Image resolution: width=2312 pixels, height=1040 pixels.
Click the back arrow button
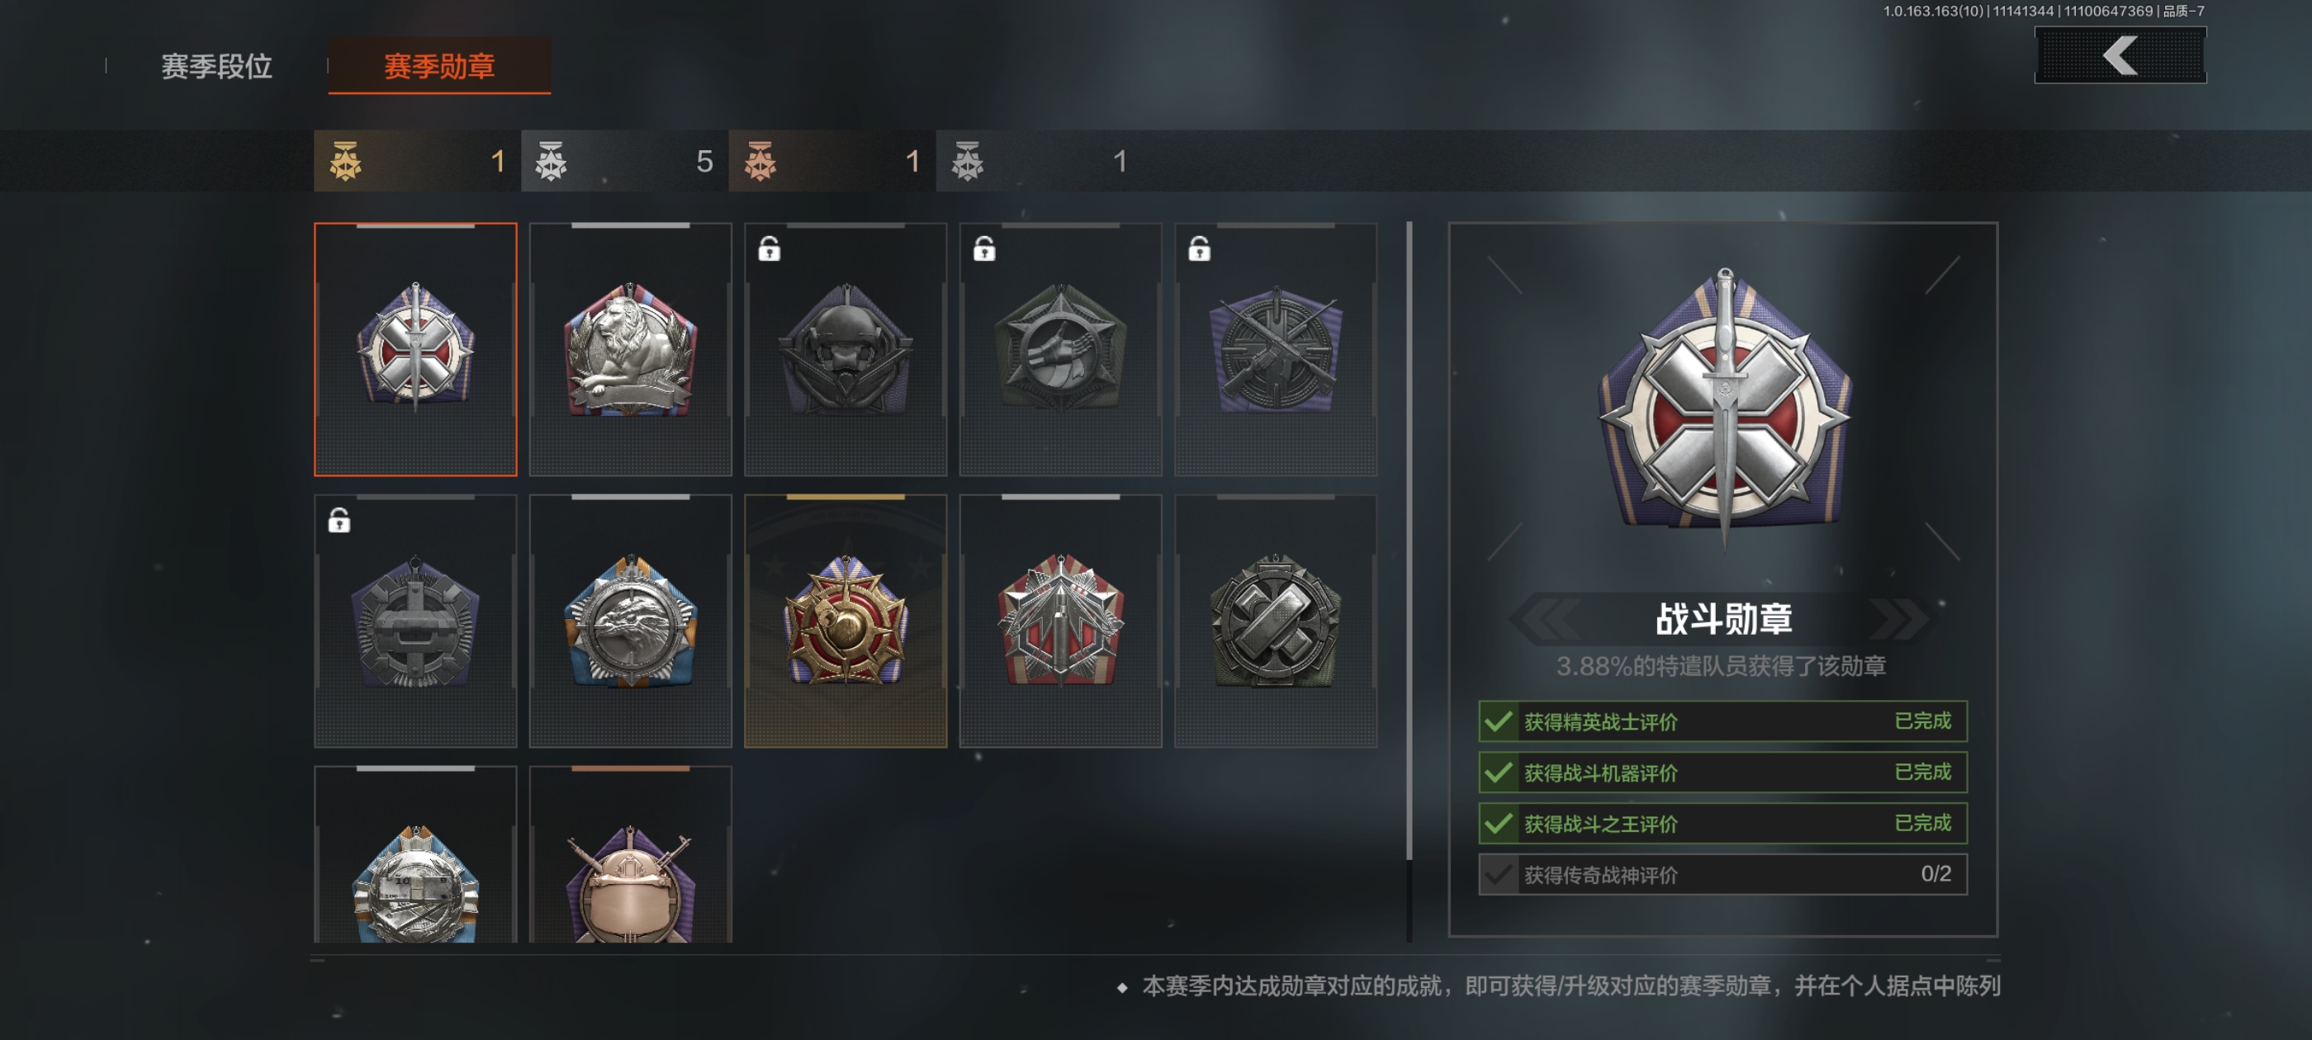click(2120, 55)
